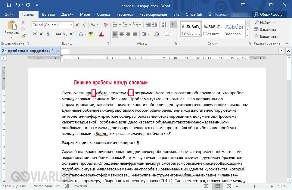Zoom in with the plus button
This screenshot has width=292, height=190.
(272, 186)
